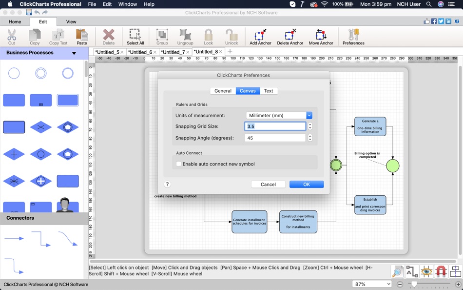Image resolution: width=463 pixels, height=290 pixels.
Task: Click the Facebook share icon
Action: pos(434,21)
